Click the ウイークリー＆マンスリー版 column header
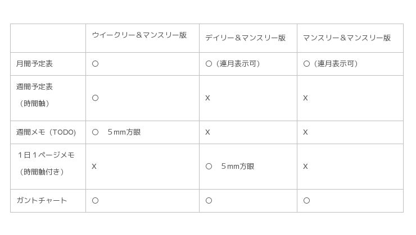The image size is (416, 235). tap(139, 35)
